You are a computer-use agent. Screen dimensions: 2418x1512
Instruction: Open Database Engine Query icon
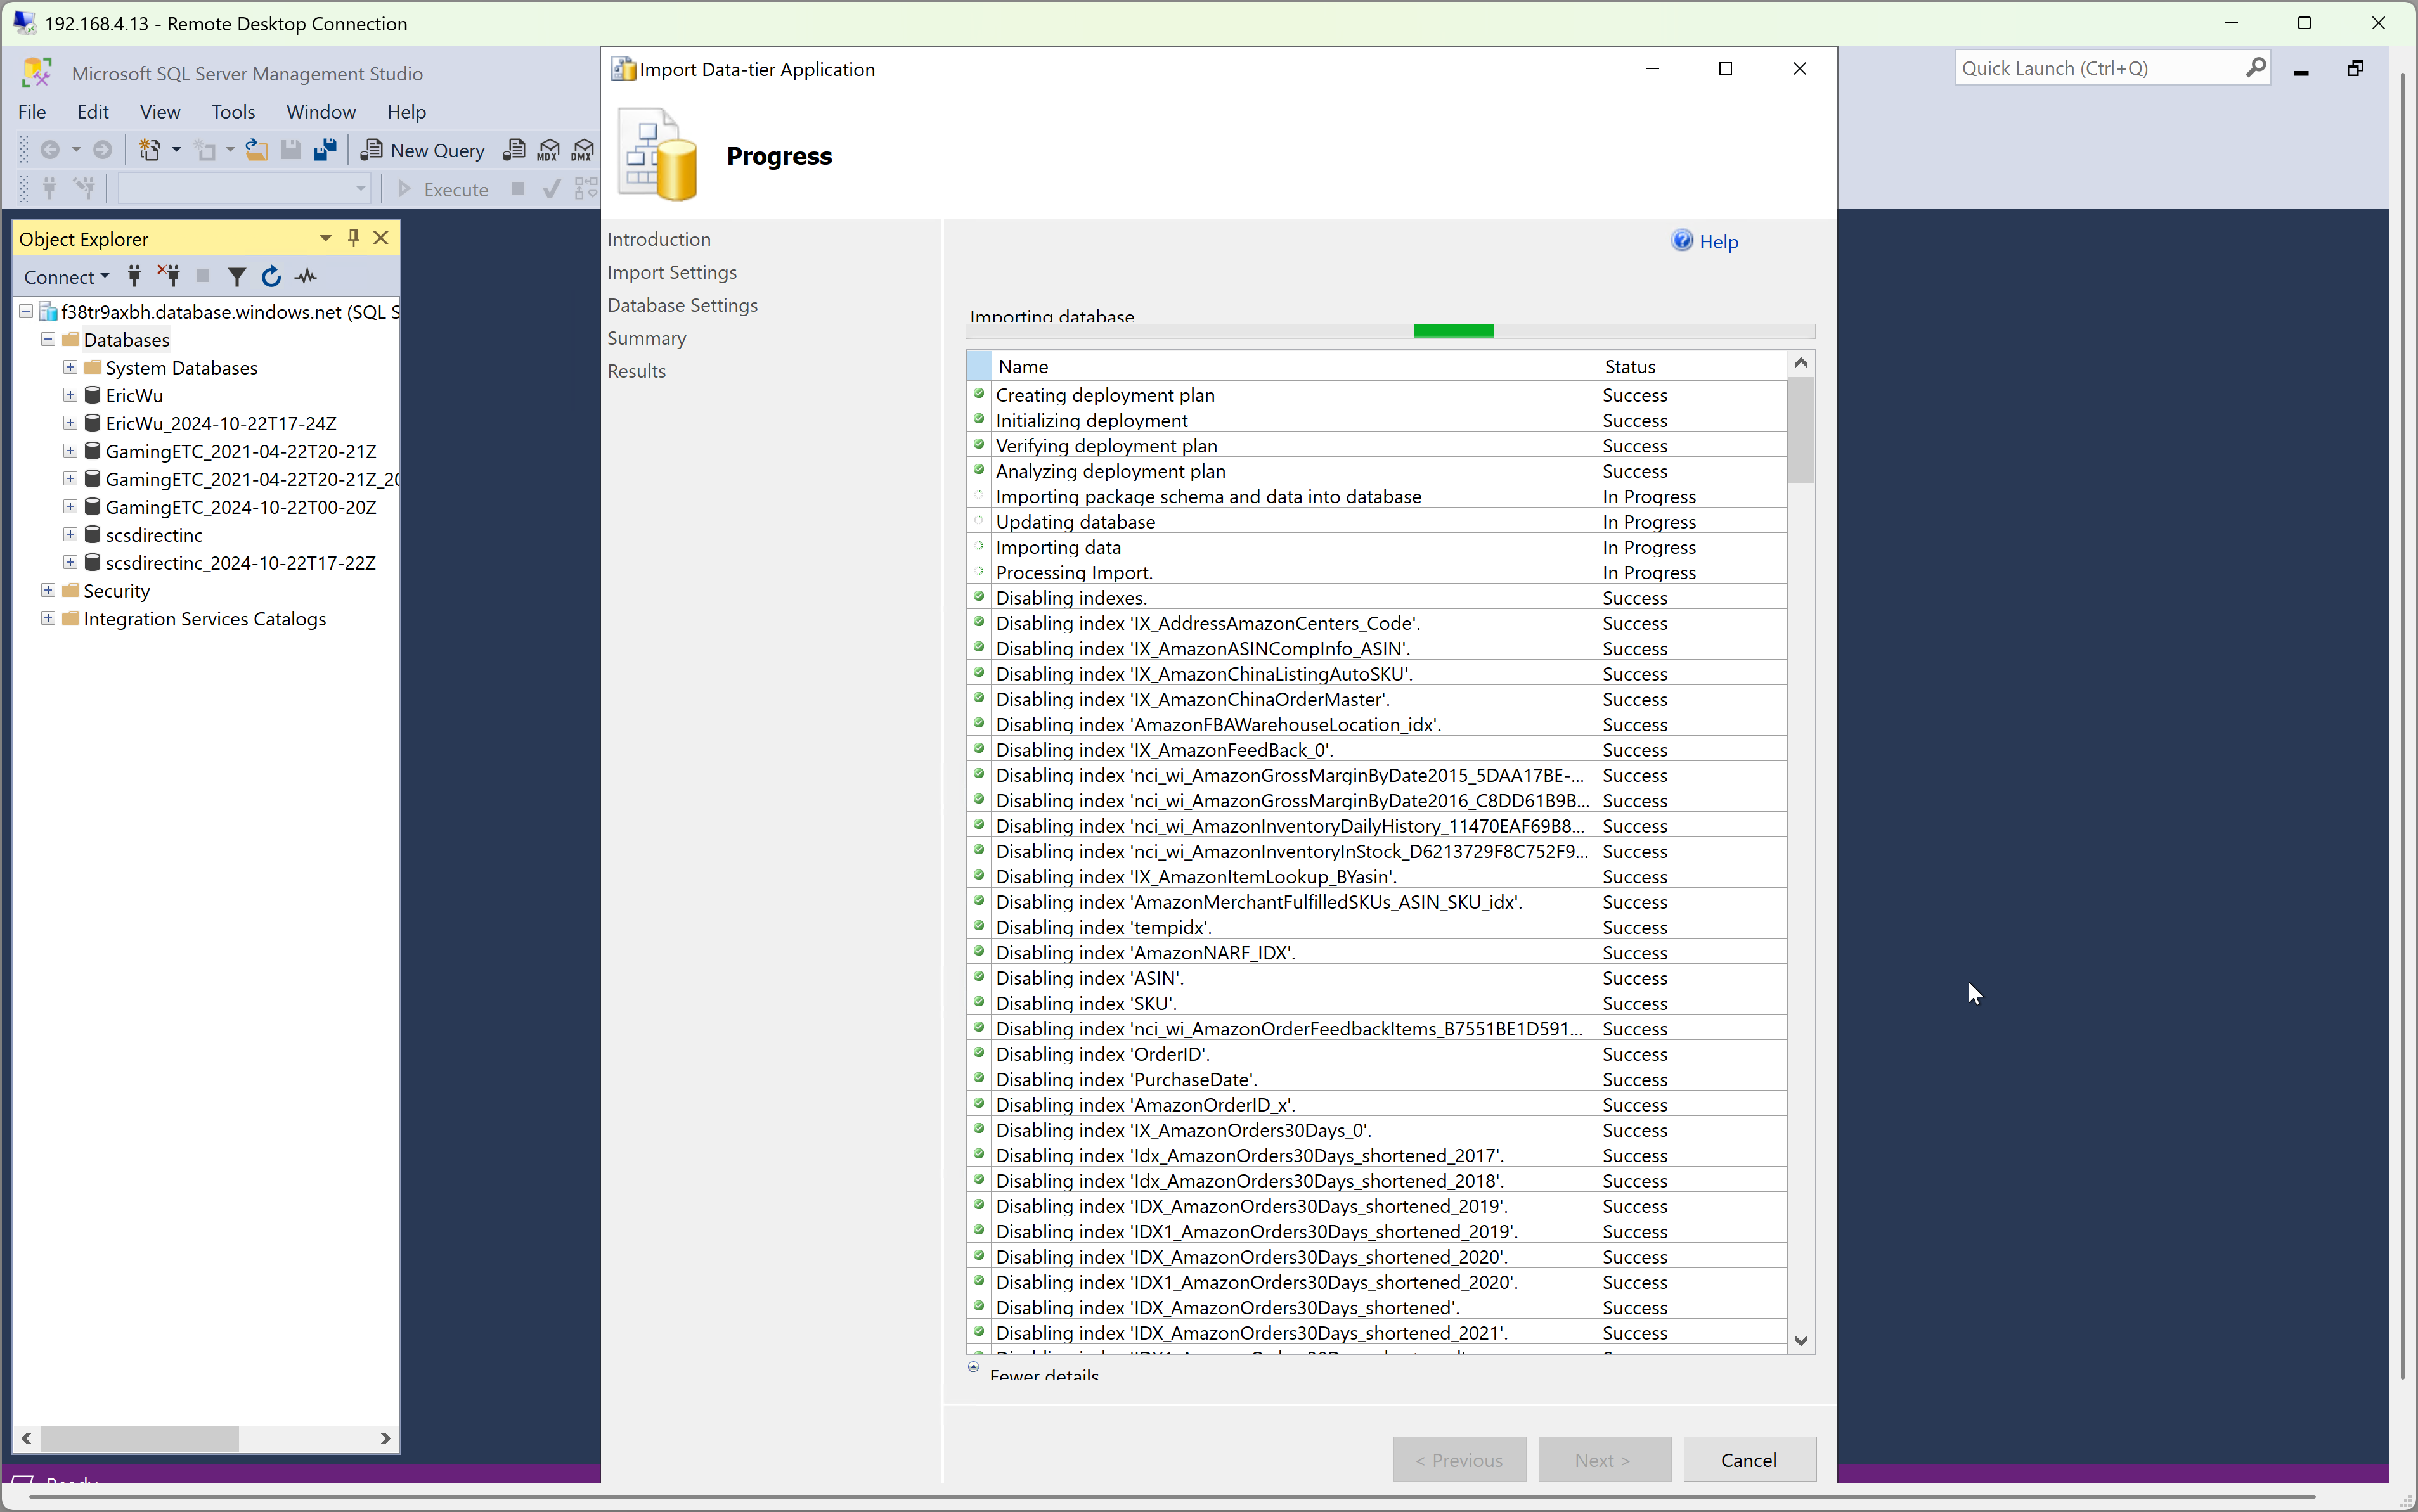[x=514, y=150]
